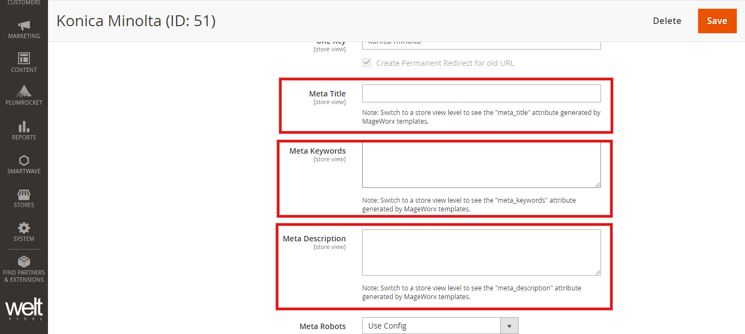Click the Meta Title label
745x334 pixels.
(327, 94)
